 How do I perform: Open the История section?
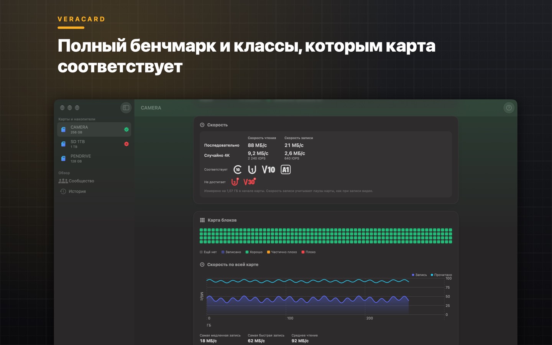(94, 191)
